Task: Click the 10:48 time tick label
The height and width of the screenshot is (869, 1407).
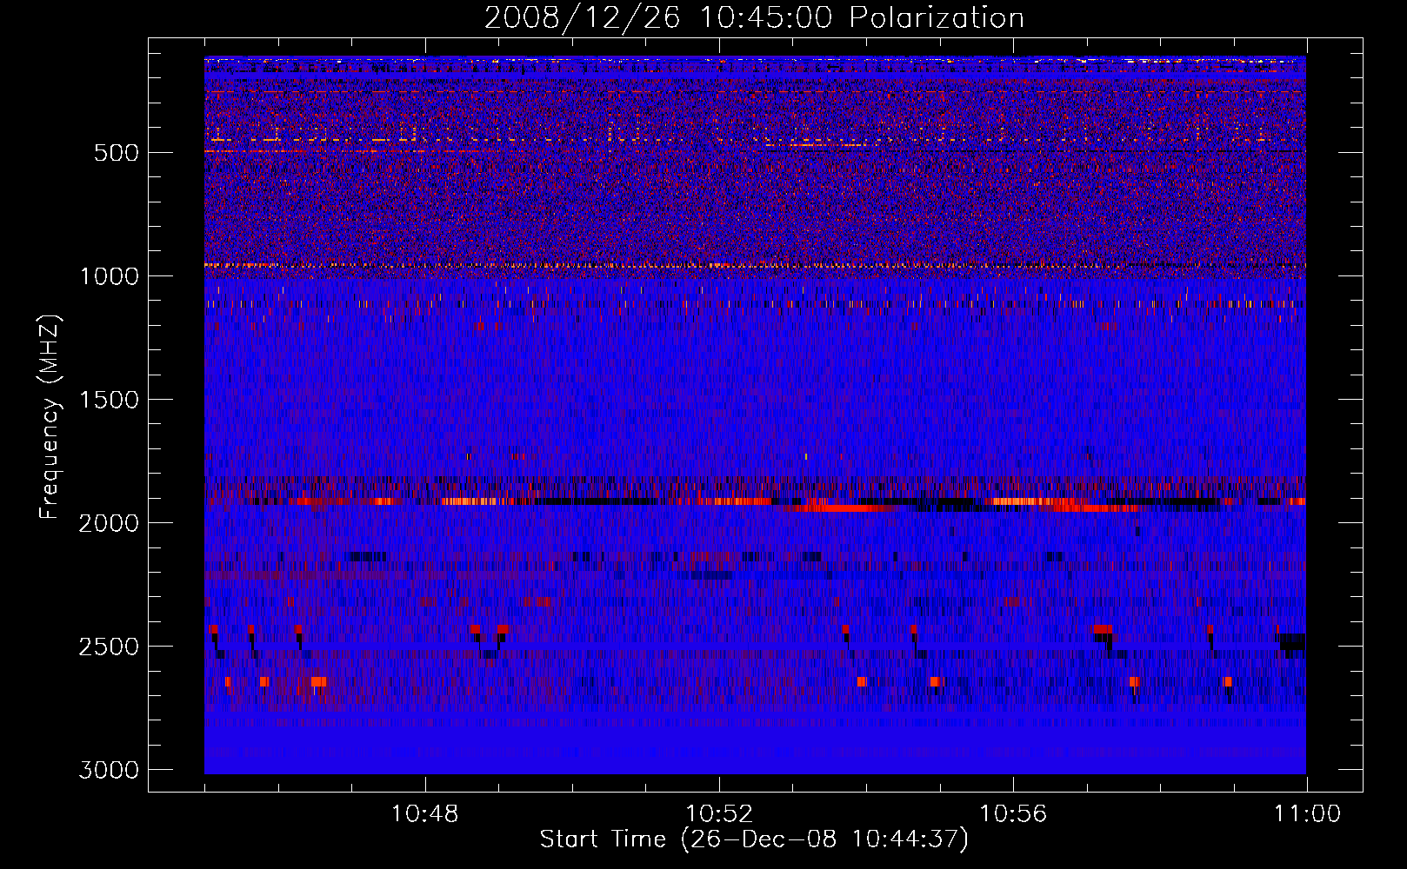Action: point(425,814)
